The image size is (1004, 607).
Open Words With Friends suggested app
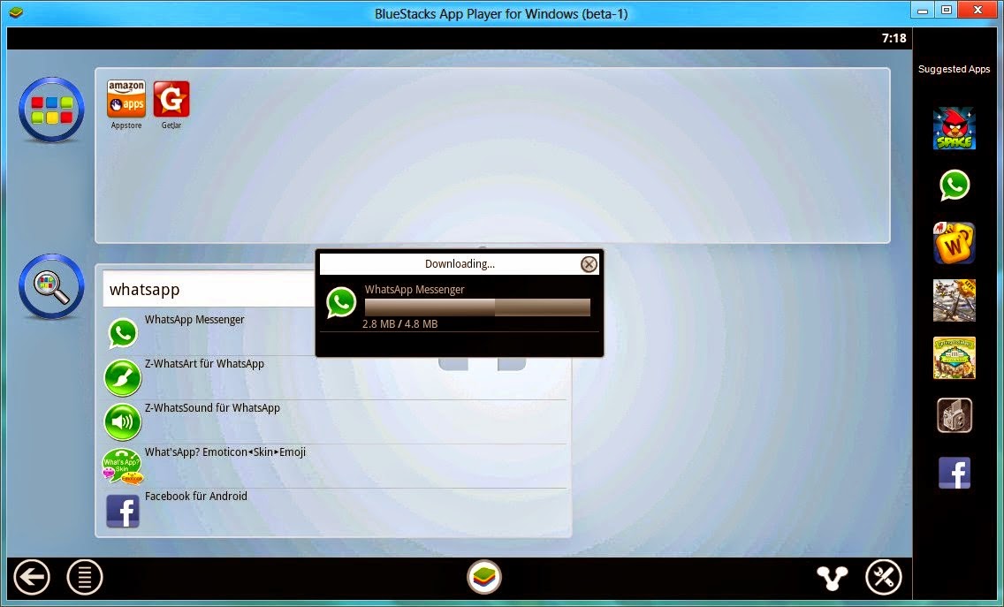tap(954, 243)
